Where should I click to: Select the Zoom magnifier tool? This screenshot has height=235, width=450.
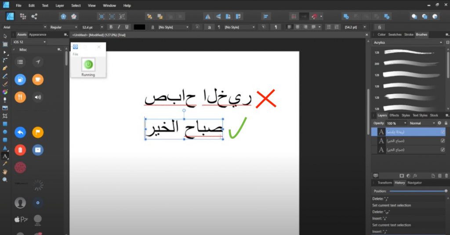pyautogui.click(x=5, y=180)
